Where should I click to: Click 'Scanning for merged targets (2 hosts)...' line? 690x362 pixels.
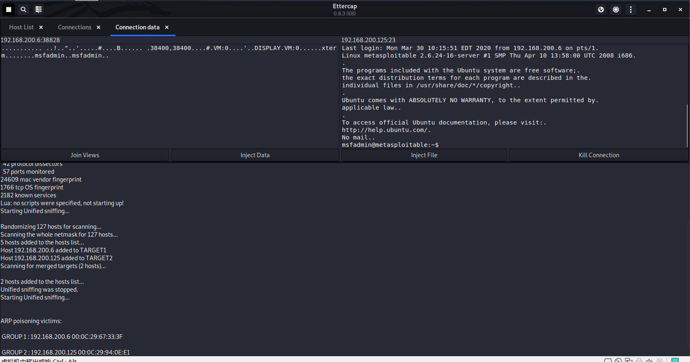[53, 266]
